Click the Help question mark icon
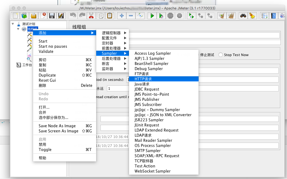287x179 pixels. pos(274,16)
